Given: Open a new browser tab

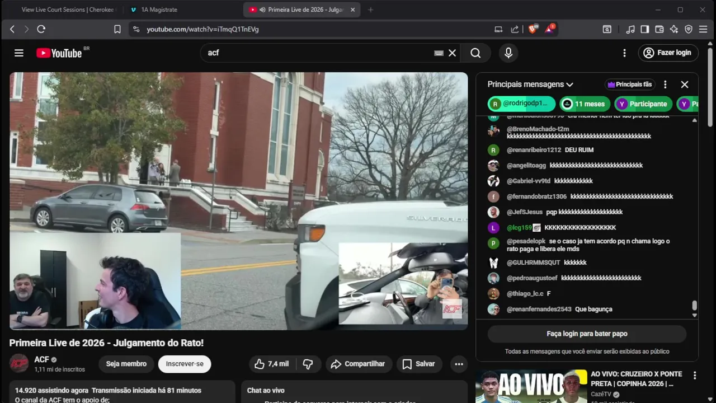Looking at the screenshot, I should coord(370,10).
